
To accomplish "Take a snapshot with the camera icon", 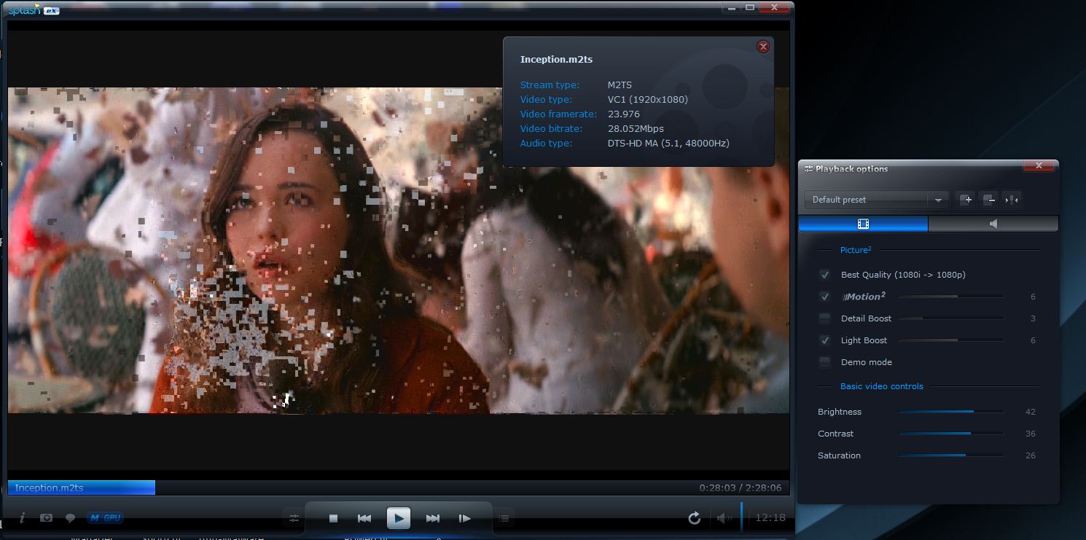I will [x=47, y=517].
